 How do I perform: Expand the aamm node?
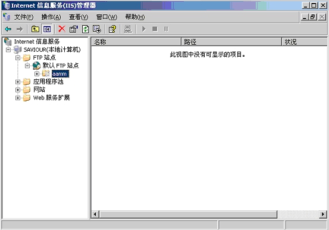[37, 74]
